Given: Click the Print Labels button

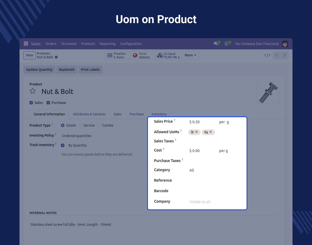Looking at the screenshot, I should (90, 70).
